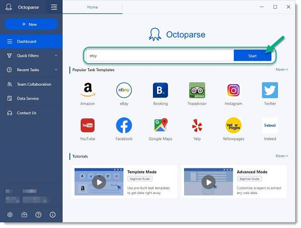Open More link for Tutorials
The height and width of the screenshot is (228, 301).
pyautogui.click(x=282, y=156)
